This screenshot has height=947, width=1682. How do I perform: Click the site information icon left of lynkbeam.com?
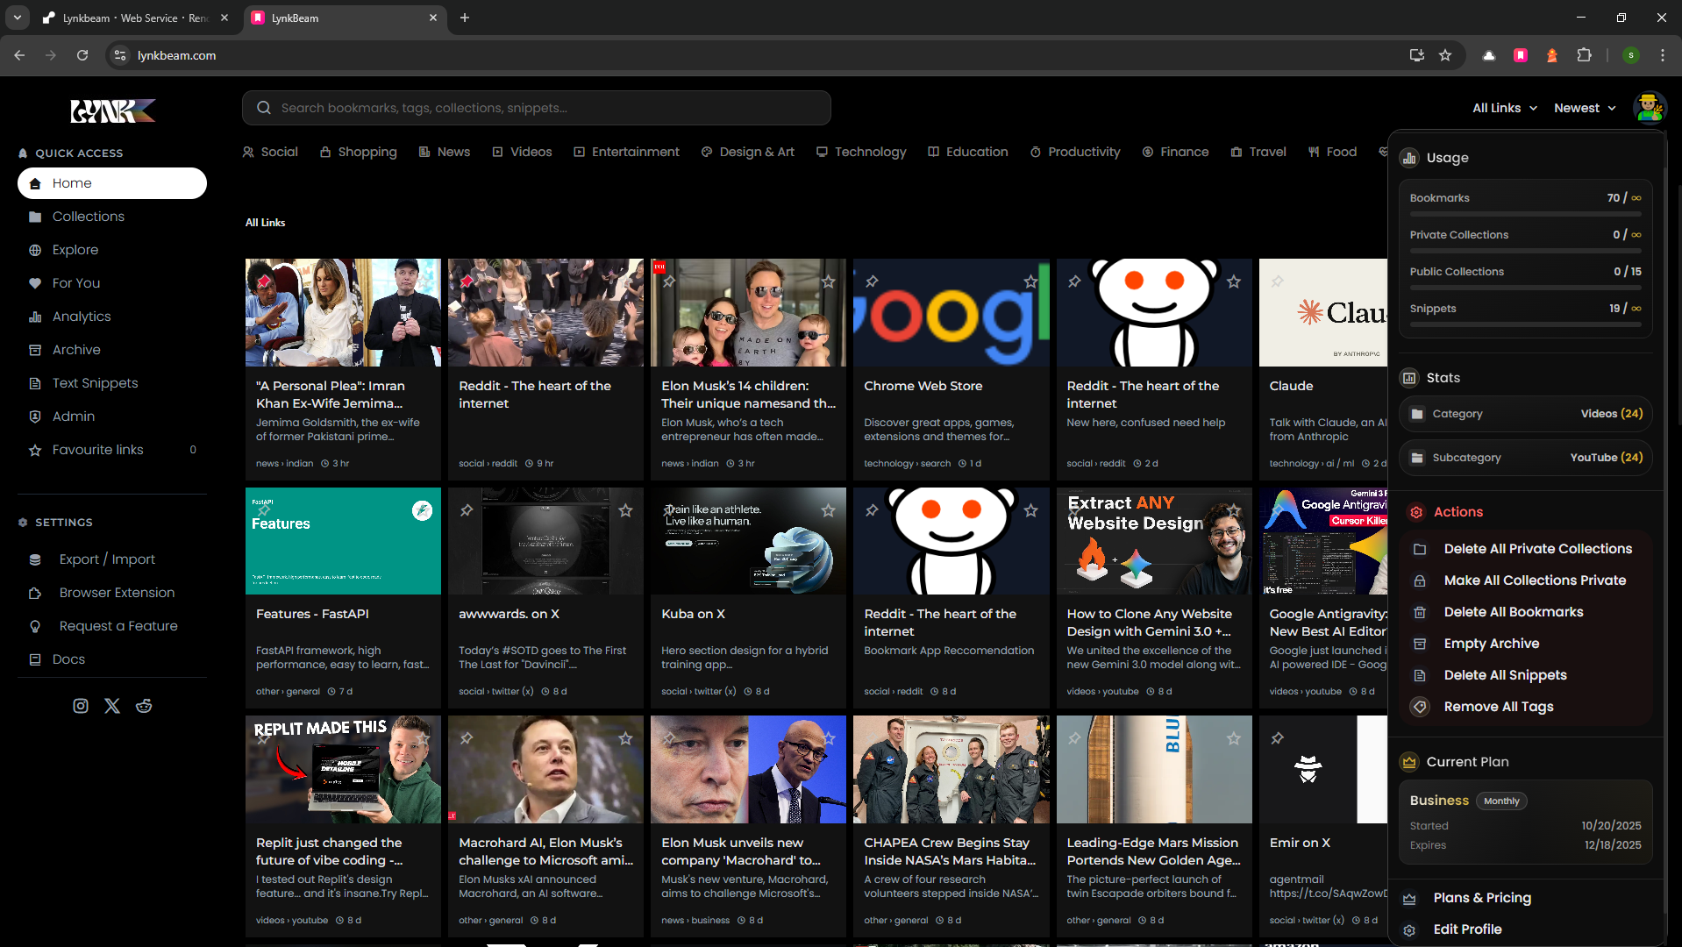click(120, 55)
